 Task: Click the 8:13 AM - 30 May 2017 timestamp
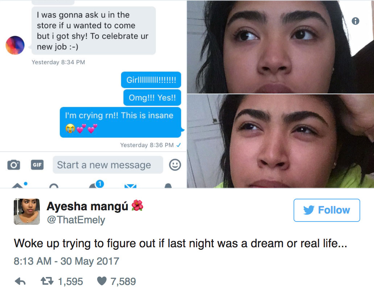(x=66, y=261)
